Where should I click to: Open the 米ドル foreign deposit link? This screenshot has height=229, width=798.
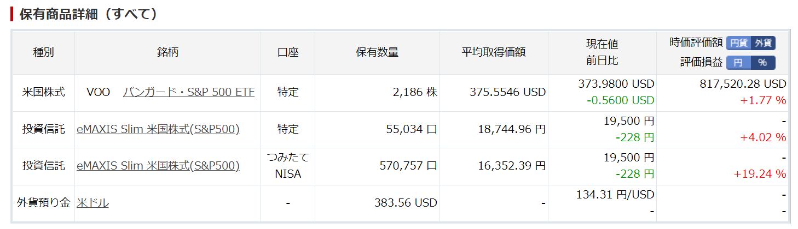pyautogui.click(x=92, y=203)
